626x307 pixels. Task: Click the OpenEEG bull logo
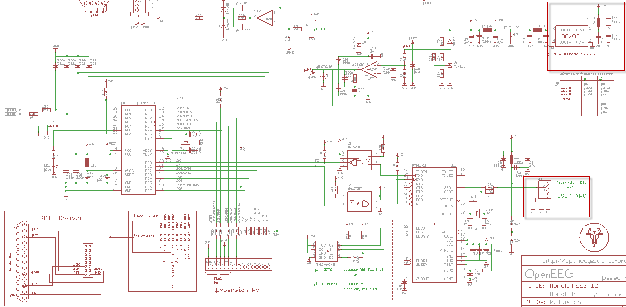[x=595, y=237]
